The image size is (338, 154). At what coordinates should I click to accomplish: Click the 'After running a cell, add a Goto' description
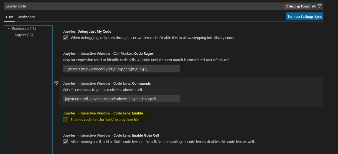[162, 142]
